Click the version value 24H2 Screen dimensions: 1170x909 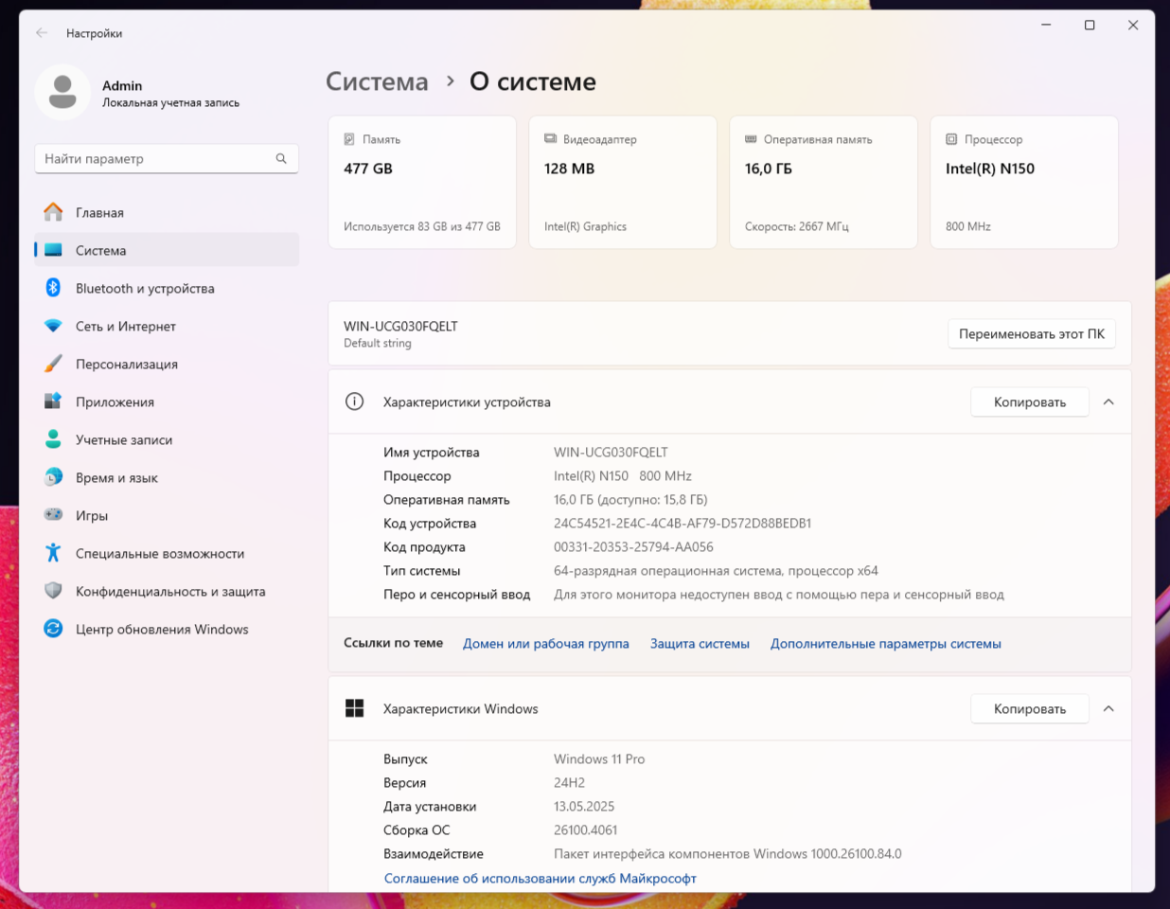click(x=569, y=782)
